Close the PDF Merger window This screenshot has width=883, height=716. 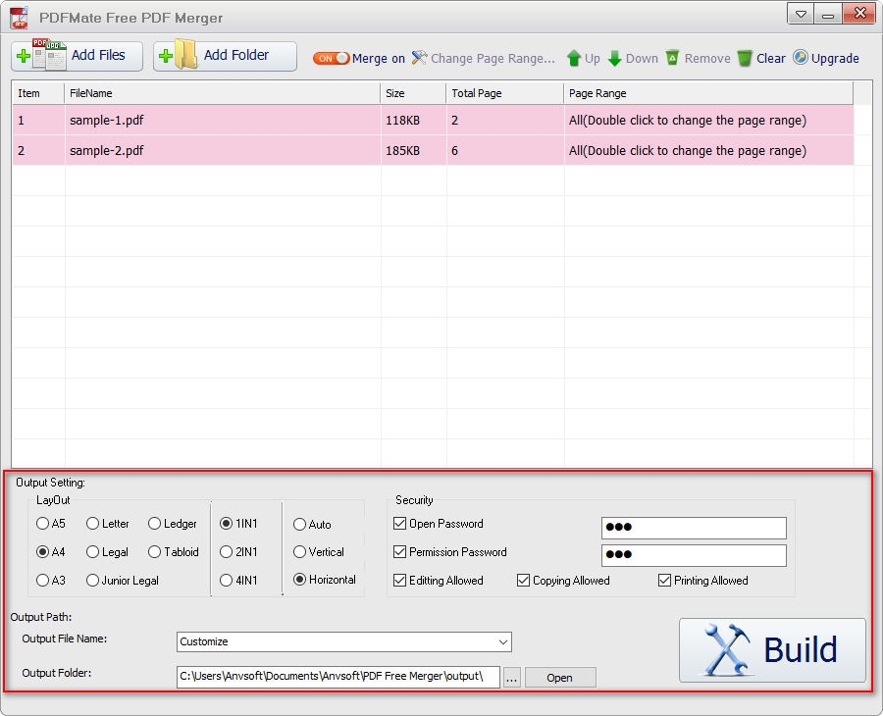pyautogui.click(x=859, y=14)
